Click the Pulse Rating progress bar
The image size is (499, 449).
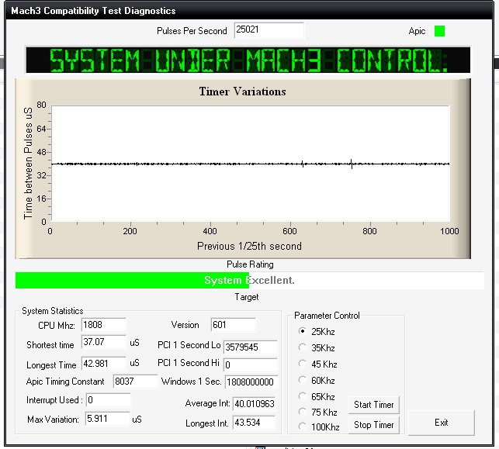(x=250, y=280)
